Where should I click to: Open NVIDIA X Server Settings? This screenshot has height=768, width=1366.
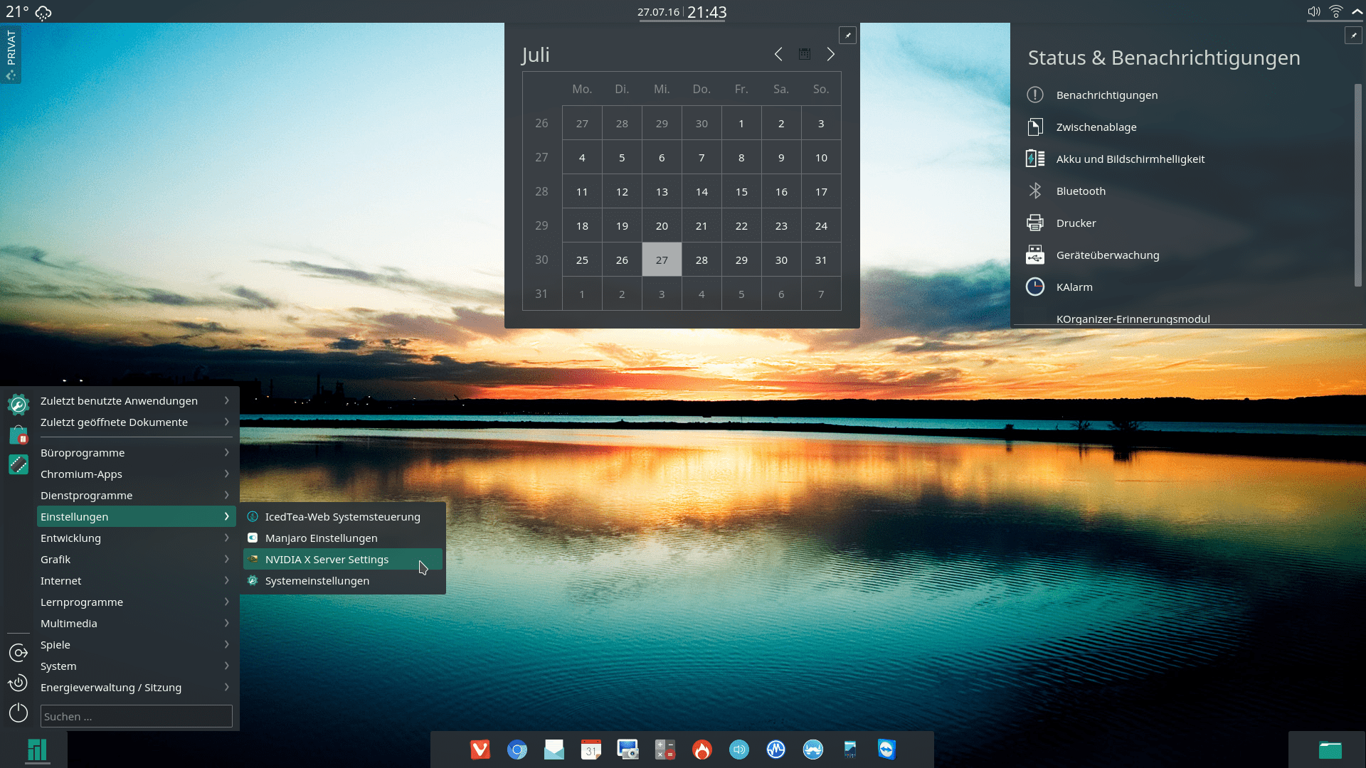(327, 560)
